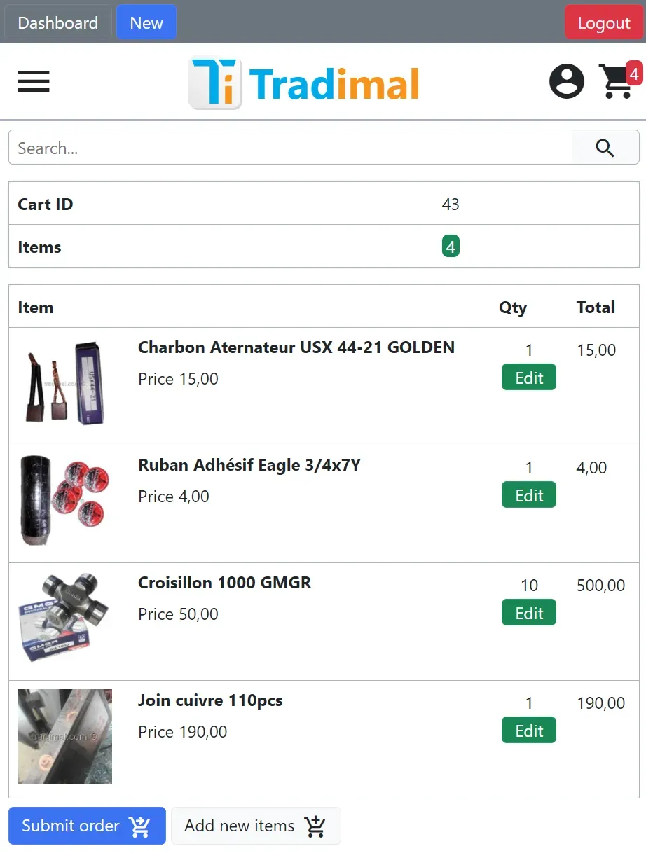Click the green Items count badge

click(451, 247)
